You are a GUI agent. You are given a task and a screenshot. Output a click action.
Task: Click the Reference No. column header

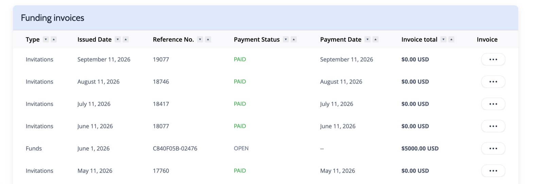click(173, 39)
